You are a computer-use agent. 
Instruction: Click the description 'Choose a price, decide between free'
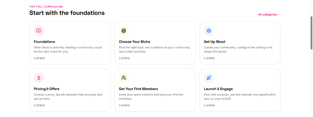click(68, 96)
